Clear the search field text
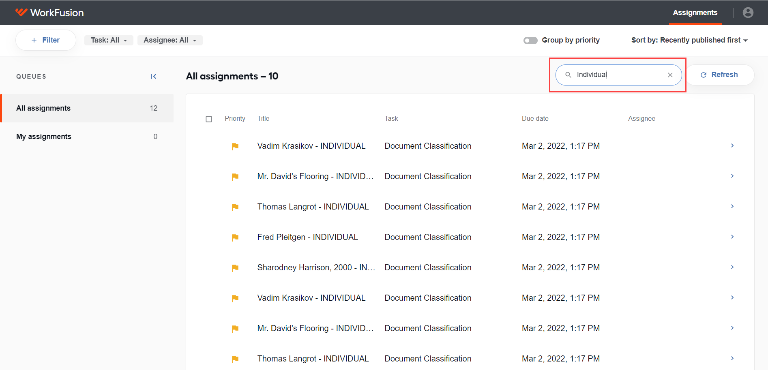 pos(670,75)
